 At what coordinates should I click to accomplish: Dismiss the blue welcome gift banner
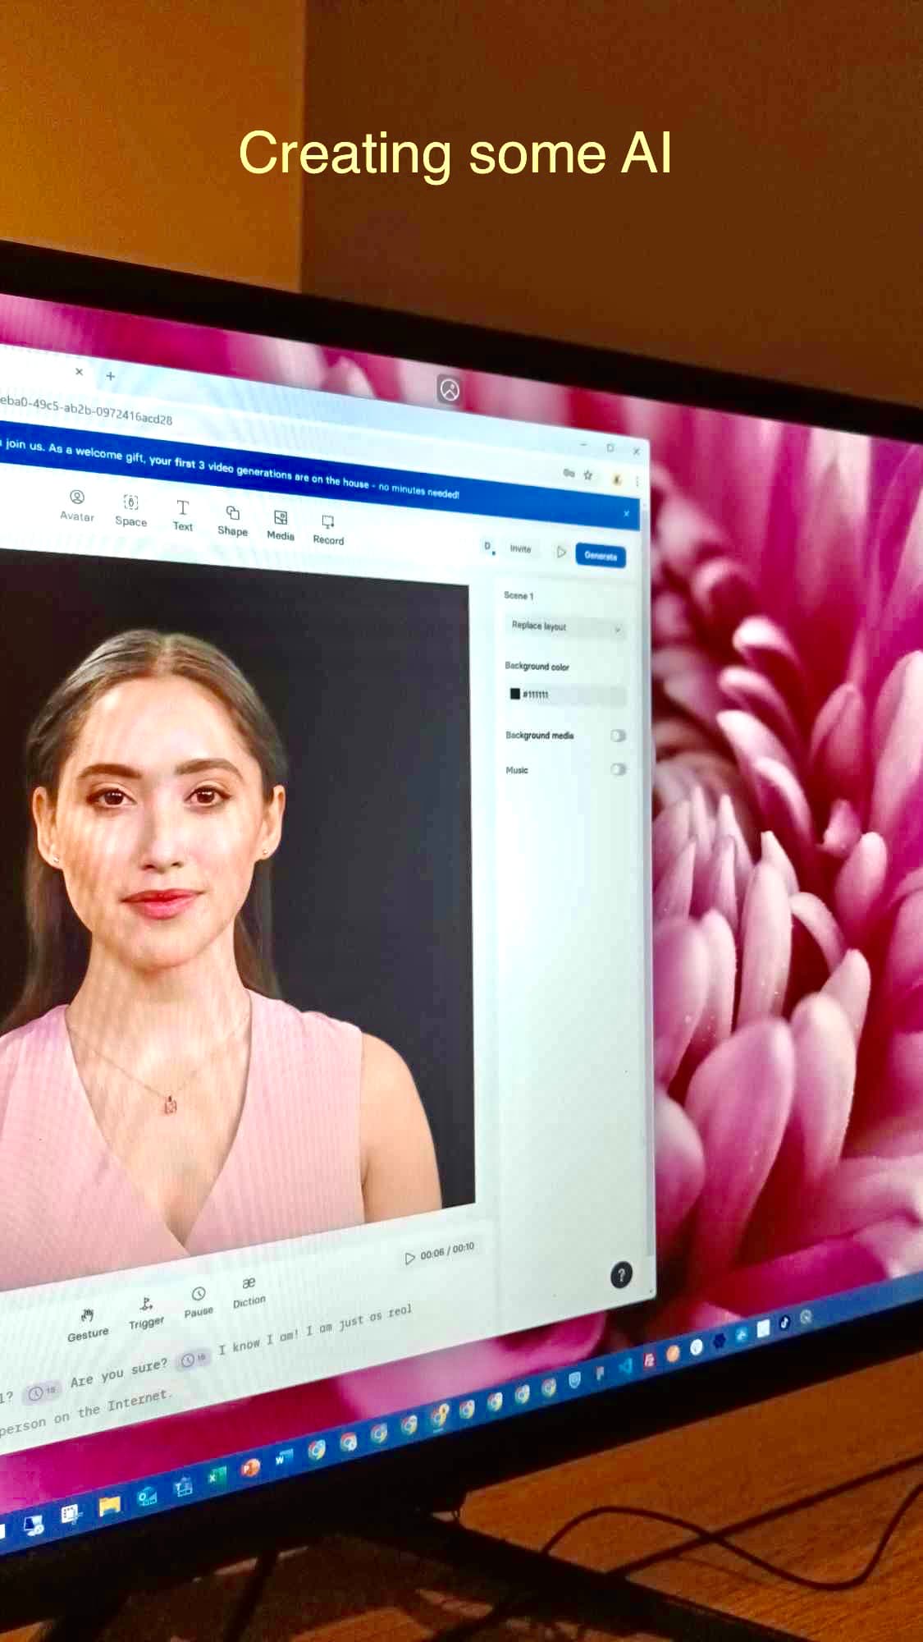(x=627, y=514)
